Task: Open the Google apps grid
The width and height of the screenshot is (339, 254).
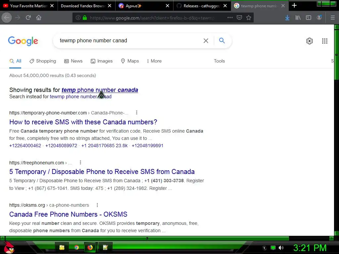Action: [325, 41]
